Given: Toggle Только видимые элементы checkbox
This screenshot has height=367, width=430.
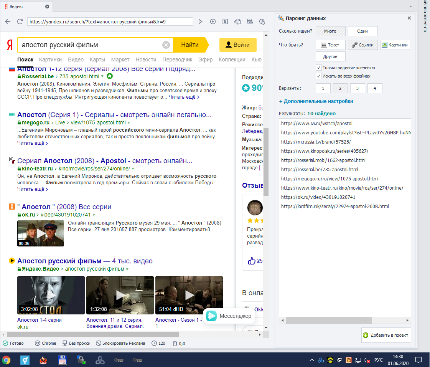Looking at the screenshot, I should 318,68.
